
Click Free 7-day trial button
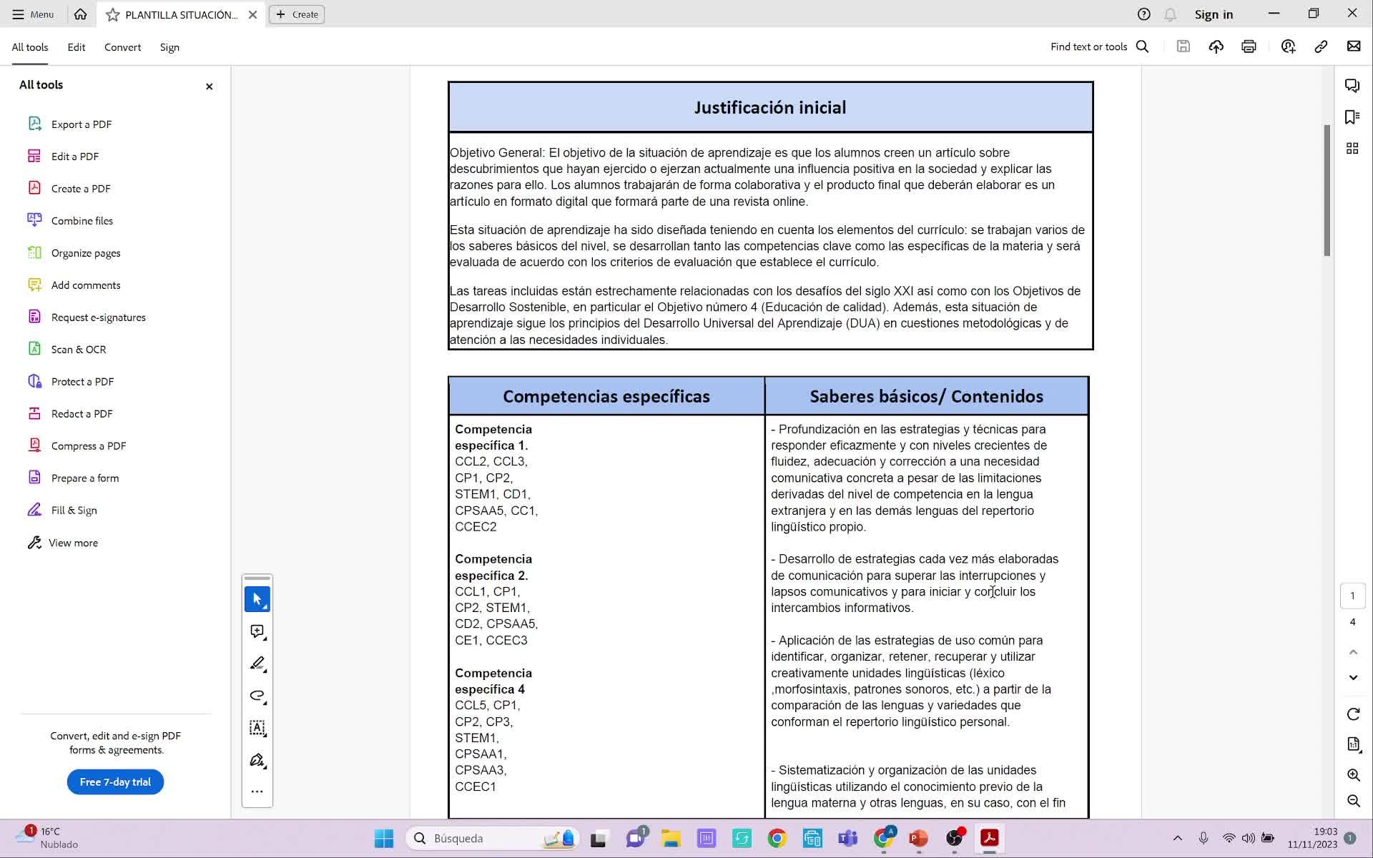(x=115, y=781)
